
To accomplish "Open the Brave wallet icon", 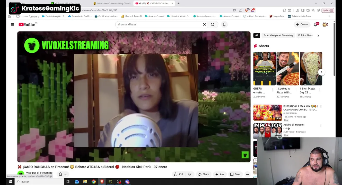I will [x=308, y=10].
